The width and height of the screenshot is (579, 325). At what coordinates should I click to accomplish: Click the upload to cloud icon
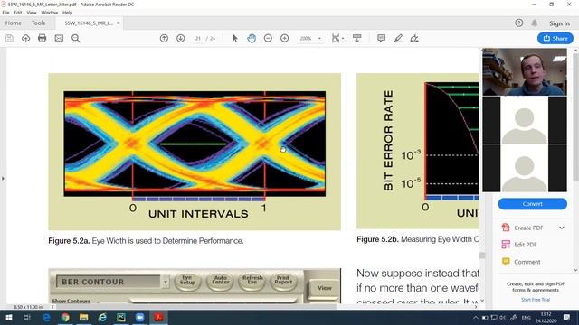[x=26, y=38]
